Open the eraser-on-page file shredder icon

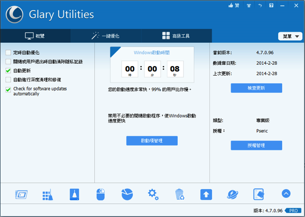(x=259, y=194)
